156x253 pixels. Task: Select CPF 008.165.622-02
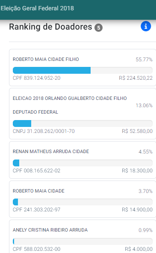coord(36,170)
